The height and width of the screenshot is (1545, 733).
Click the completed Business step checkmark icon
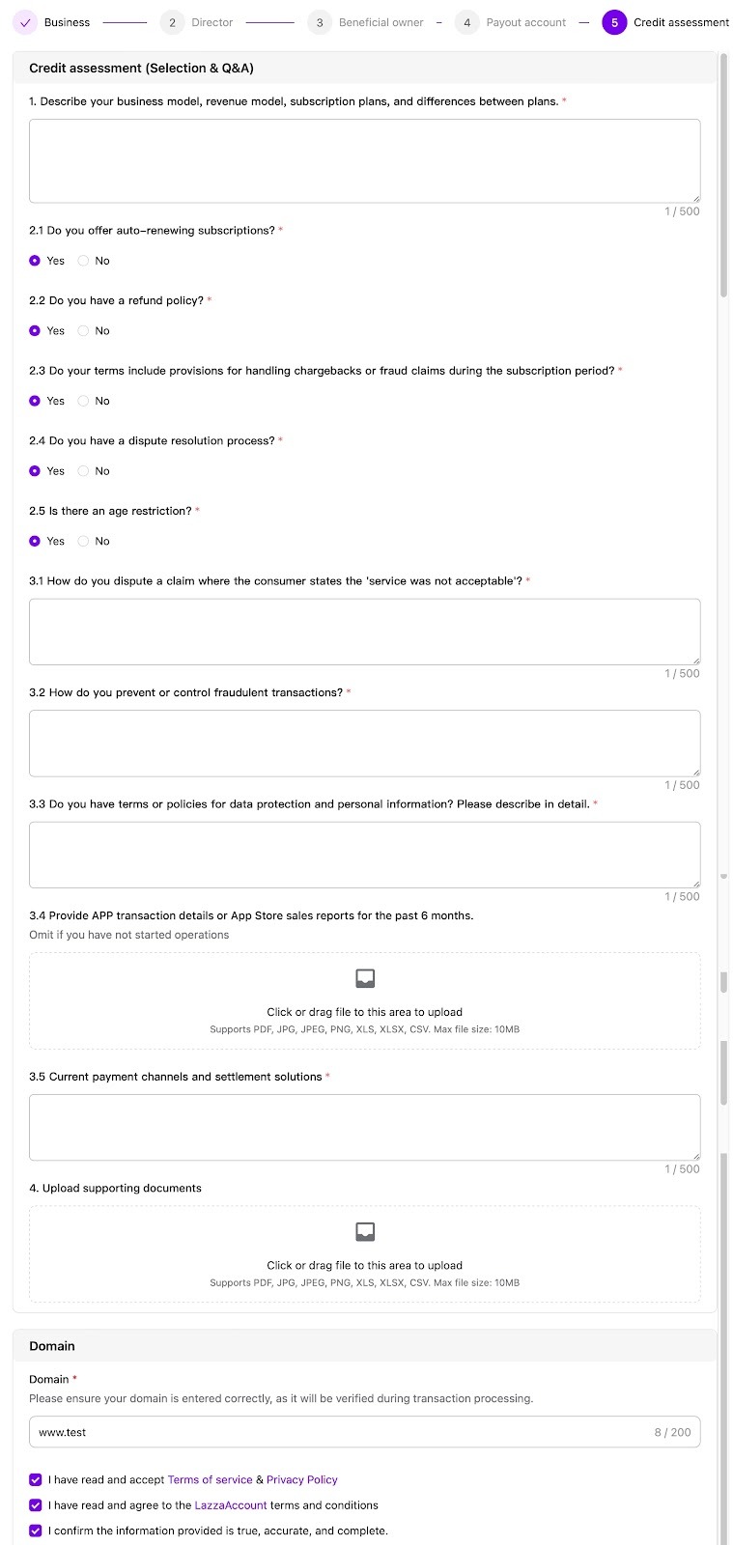tap(25, 22)
